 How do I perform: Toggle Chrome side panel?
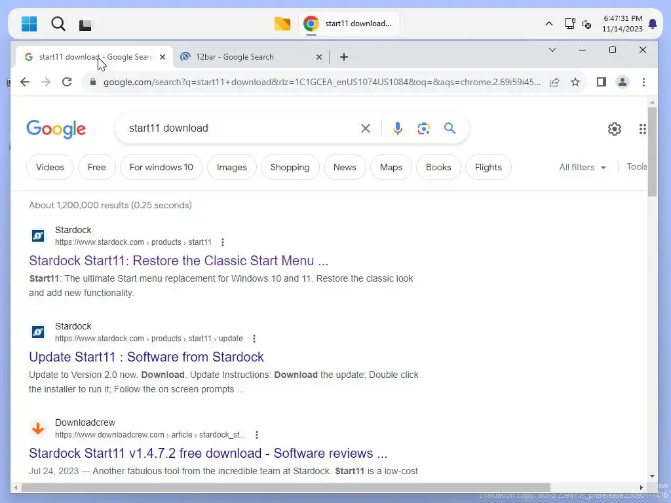(x=602, y=82)
